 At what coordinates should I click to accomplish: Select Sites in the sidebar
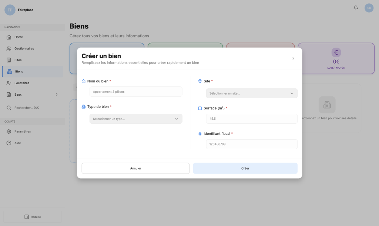pyautogui.click(x=18, y=60)
